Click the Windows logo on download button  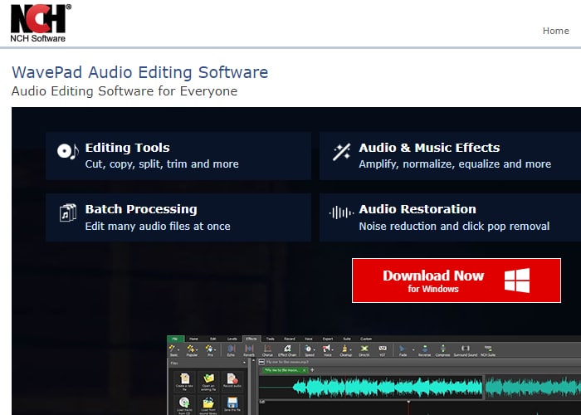[517, 281]
